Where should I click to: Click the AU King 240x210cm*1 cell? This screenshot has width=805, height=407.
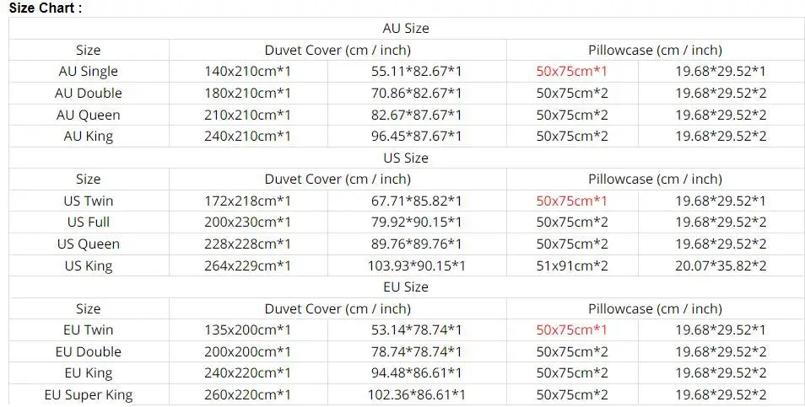pos(247,137)
